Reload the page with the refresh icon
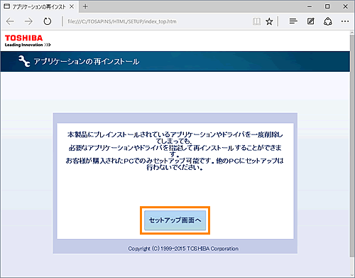Image resolution: width=355 pixels, height=278 pixels. point(48,21)
